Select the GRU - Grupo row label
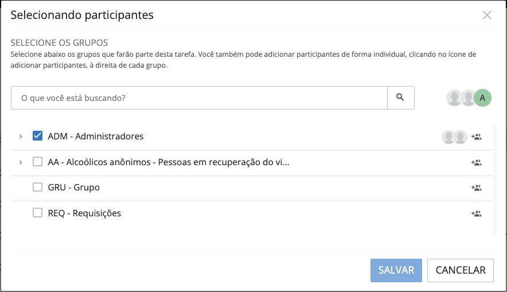Screen dimensions: 507x292 (x=74, y=188)
